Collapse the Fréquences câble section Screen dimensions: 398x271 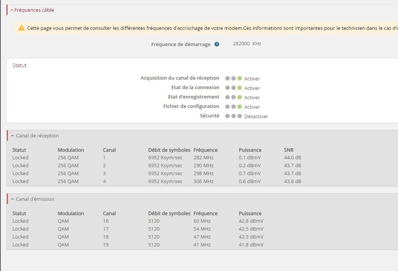point(12,10)
